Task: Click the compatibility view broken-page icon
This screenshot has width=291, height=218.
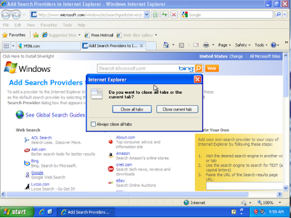Action: tap(155, 15)
